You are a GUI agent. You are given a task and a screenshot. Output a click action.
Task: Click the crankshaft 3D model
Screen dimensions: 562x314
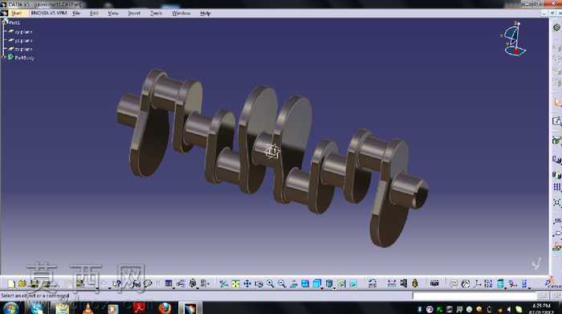272,157
